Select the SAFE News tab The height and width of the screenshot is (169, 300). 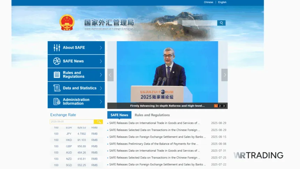pos(119,115)
